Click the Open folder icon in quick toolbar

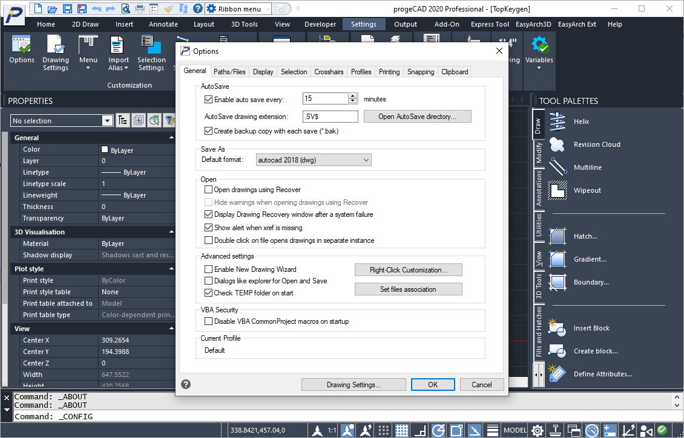(x=52, y=8)
